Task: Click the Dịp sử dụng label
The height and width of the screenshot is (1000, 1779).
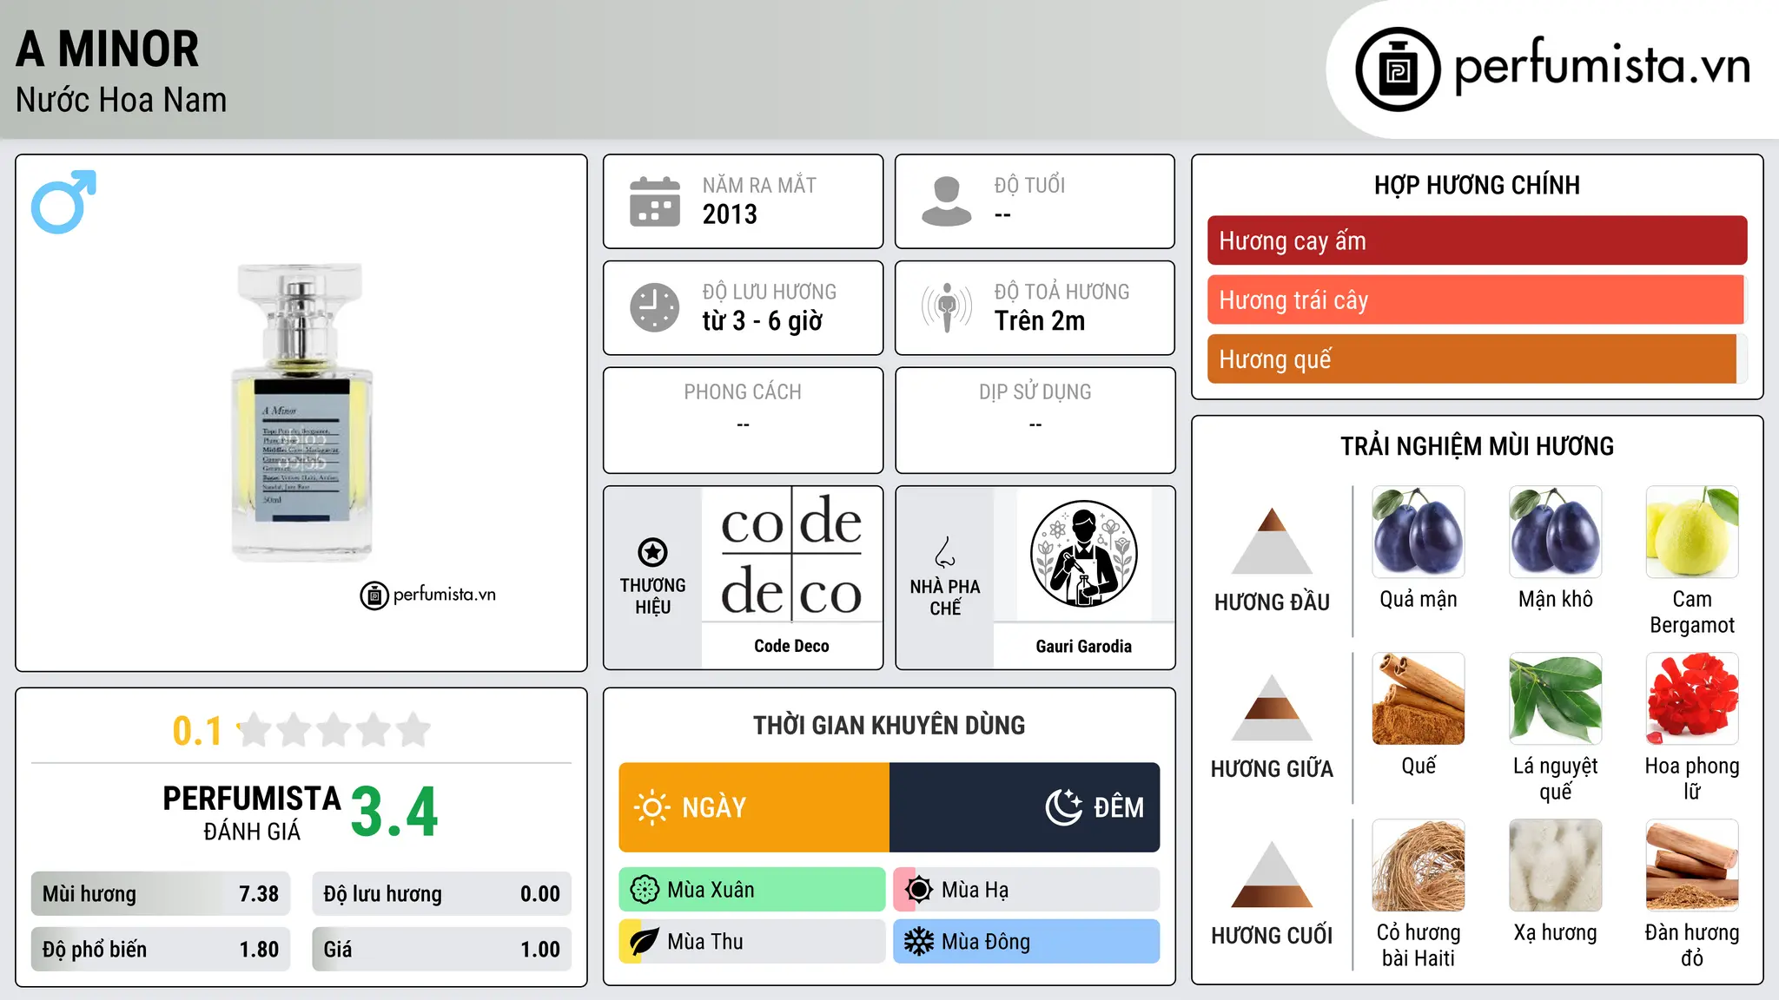Action: (x=1035, y=392)
